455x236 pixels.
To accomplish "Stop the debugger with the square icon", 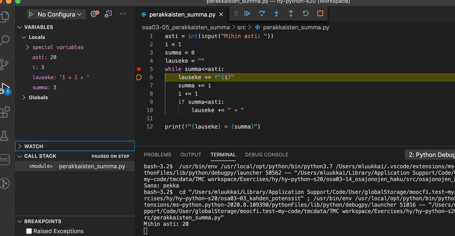I will tap(320, 14).
